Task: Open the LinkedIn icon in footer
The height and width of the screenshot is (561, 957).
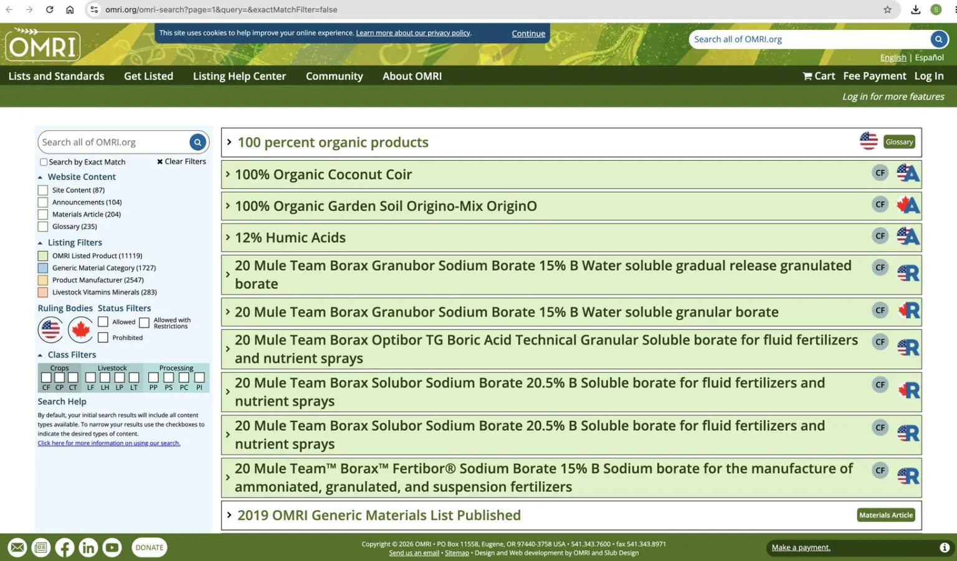Action: point(88,547)
